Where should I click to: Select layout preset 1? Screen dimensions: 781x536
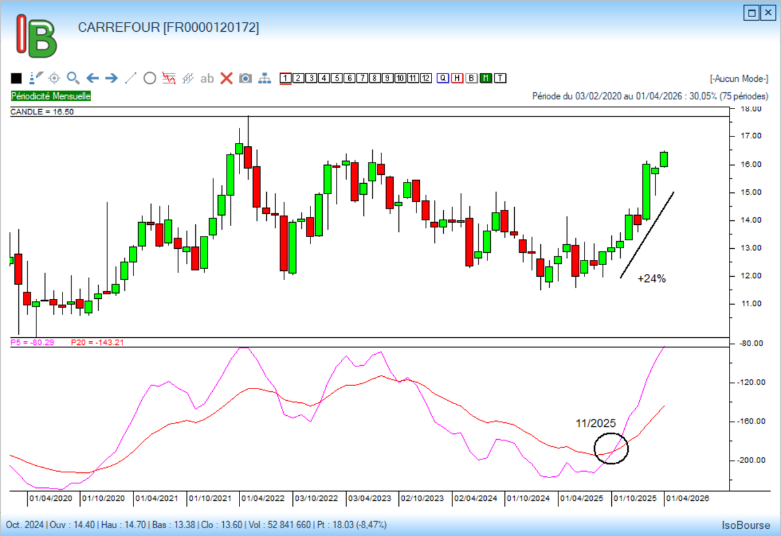(285, 79)
